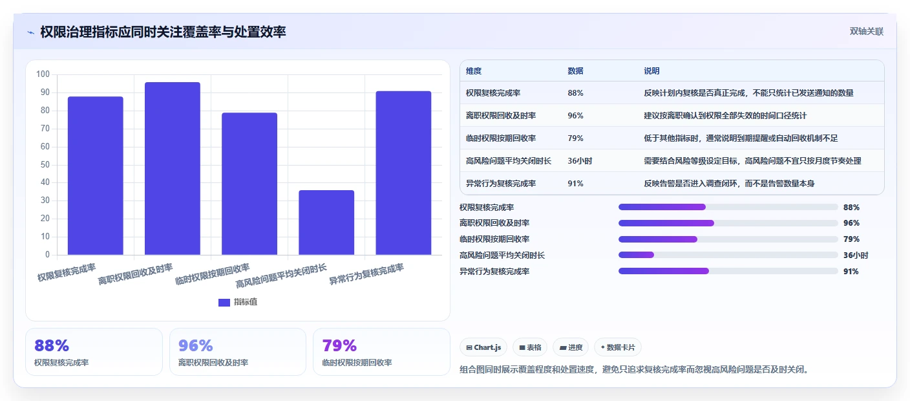Click the 36小时 progress value label
The width and height of the screenshot is (910, 401).
click(856, 255)
